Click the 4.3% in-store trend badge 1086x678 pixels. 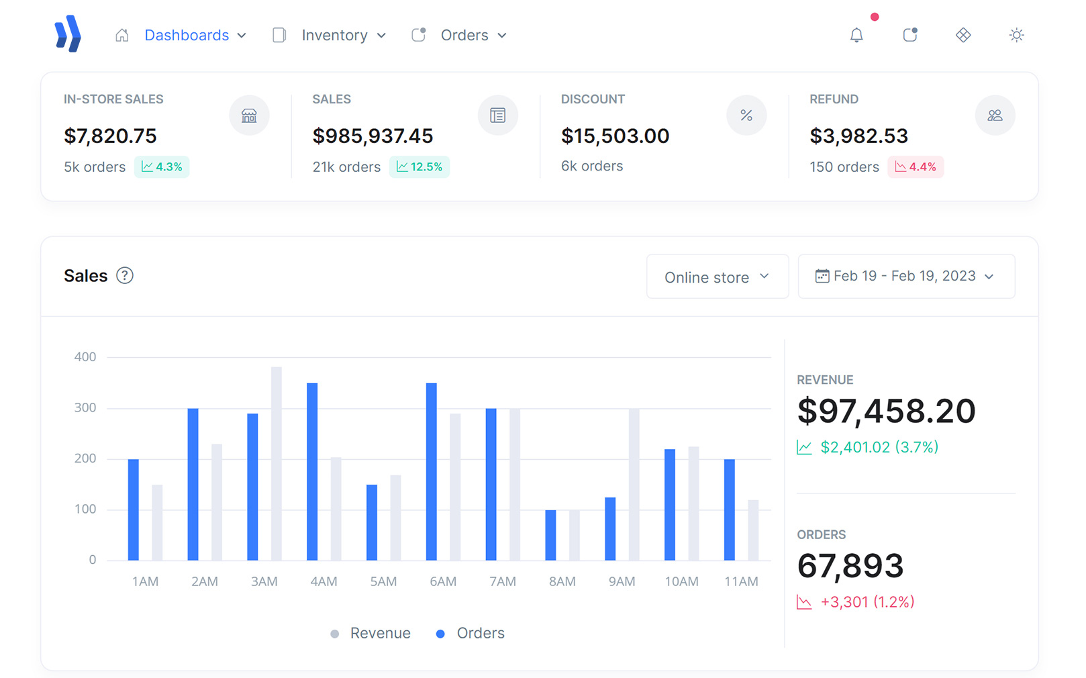pos(162,166)
